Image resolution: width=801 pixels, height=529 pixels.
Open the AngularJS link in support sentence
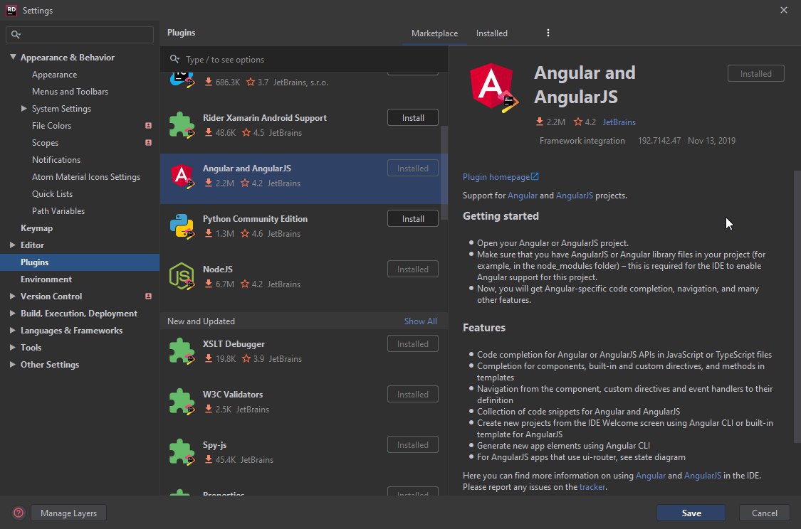pos(574,196)
